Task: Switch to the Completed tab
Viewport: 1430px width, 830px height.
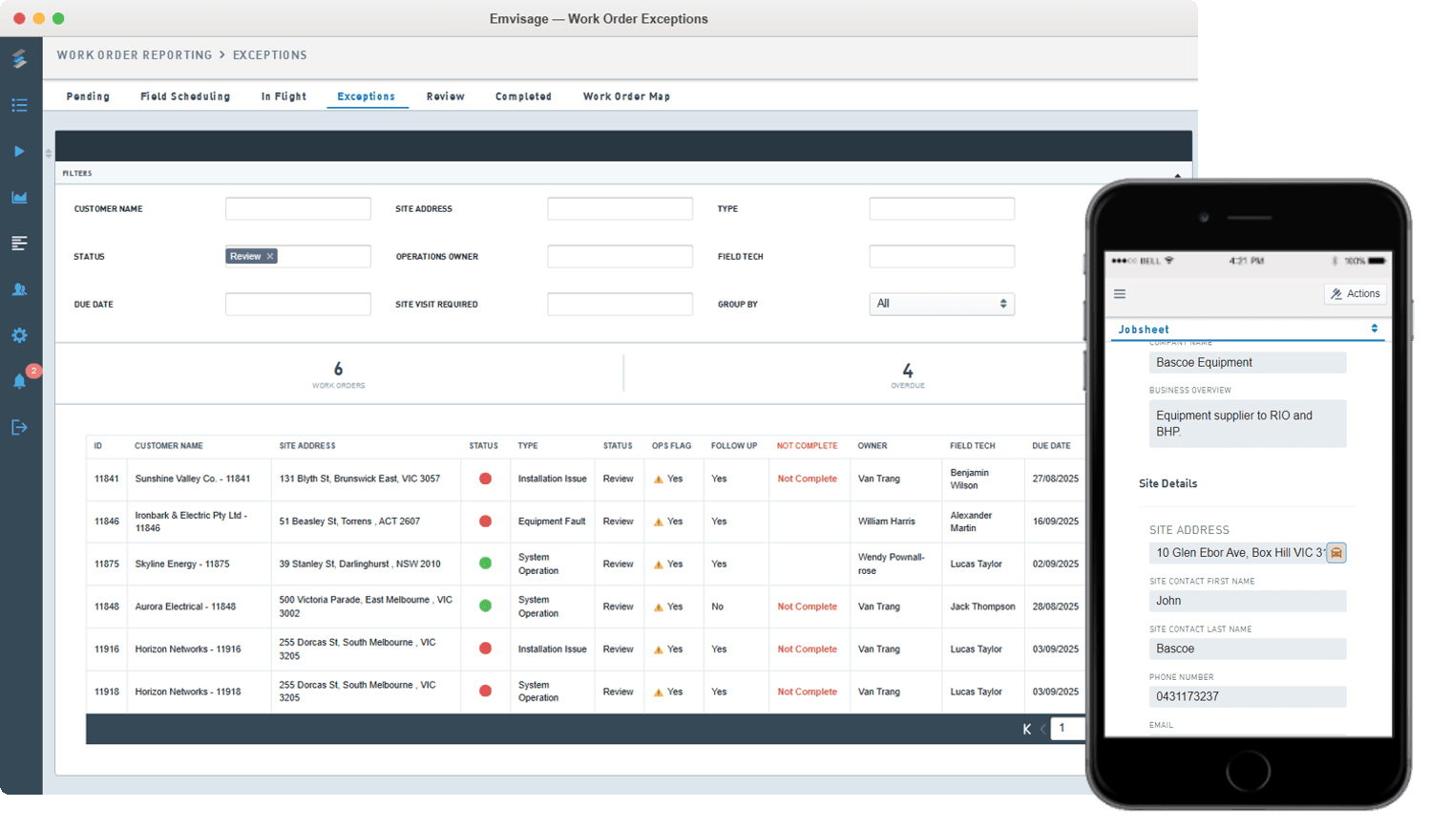Action: coord(523,96)
